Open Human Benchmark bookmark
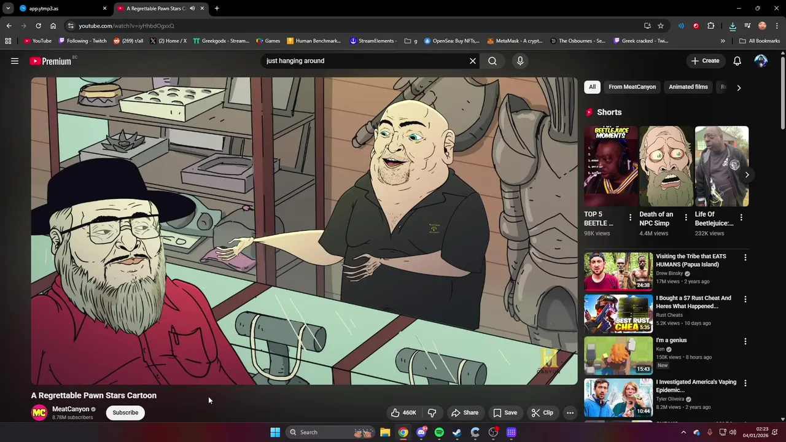The image size is (786, 442). click(314, 41)
